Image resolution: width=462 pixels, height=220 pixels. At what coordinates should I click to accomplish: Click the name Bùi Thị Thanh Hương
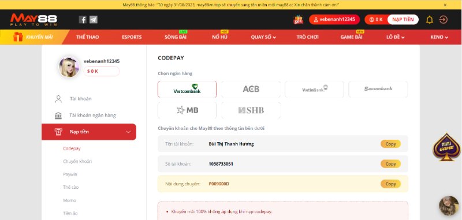231,144
